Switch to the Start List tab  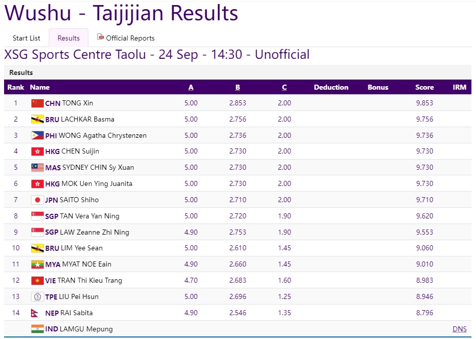coord(26,38)
